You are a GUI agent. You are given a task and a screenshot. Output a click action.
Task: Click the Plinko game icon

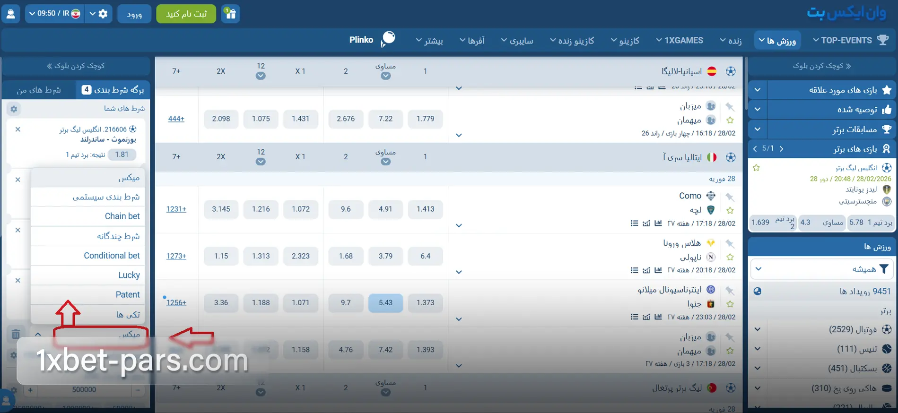(388, 39)
